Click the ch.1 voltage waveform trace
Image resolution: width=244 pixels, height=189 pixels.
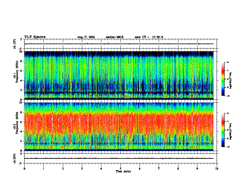(x=119, y=44)
